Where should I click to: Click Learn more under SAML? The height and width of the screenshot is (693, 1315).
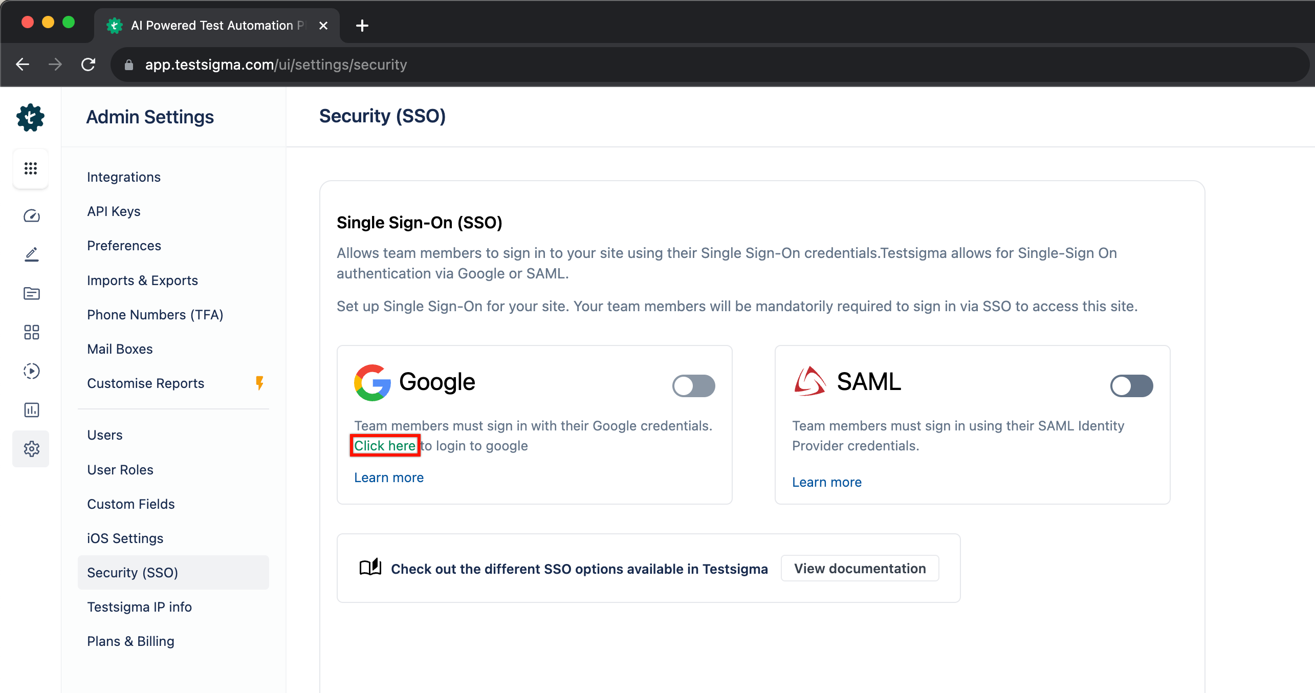(827, 482)
